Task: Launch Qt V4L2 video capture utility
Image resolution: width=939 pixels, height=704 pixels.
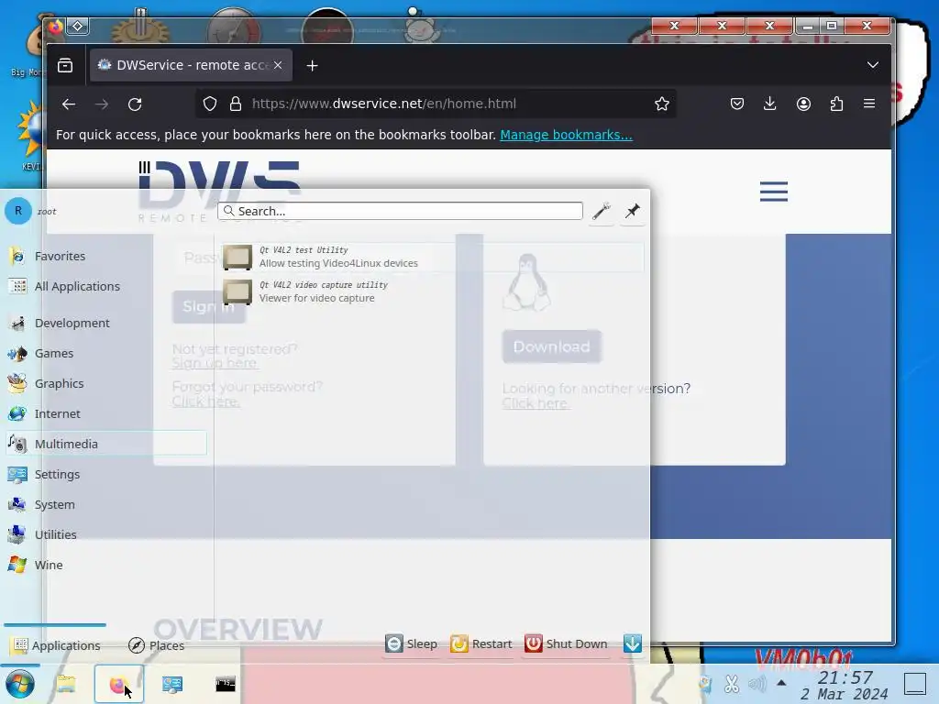Action: pos(433,291)
